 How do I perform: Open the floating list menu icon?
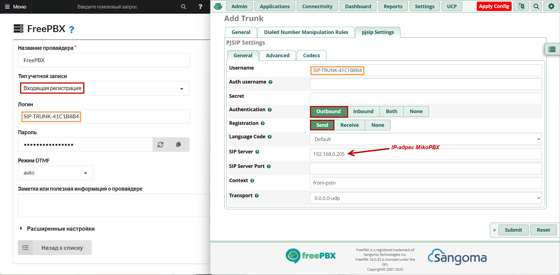coord(552,49)
